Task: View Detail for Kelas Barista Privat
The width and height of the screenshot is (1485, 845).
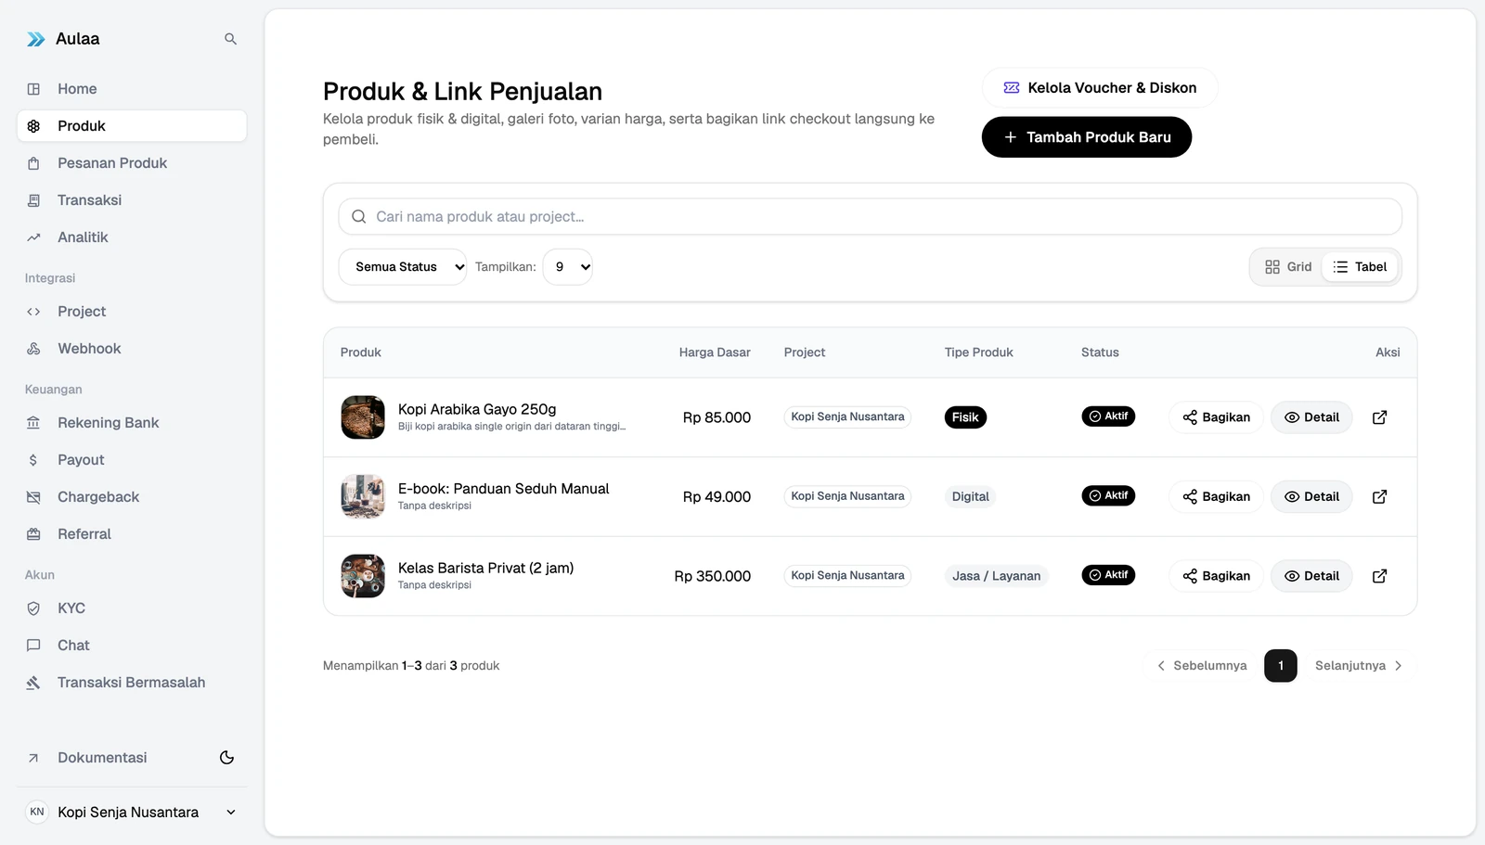Action: coord(1311,576)
